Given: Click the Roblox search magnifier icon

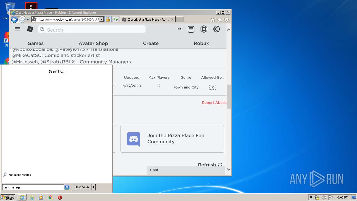Looking at the screenshot, I should click(42, 29).
